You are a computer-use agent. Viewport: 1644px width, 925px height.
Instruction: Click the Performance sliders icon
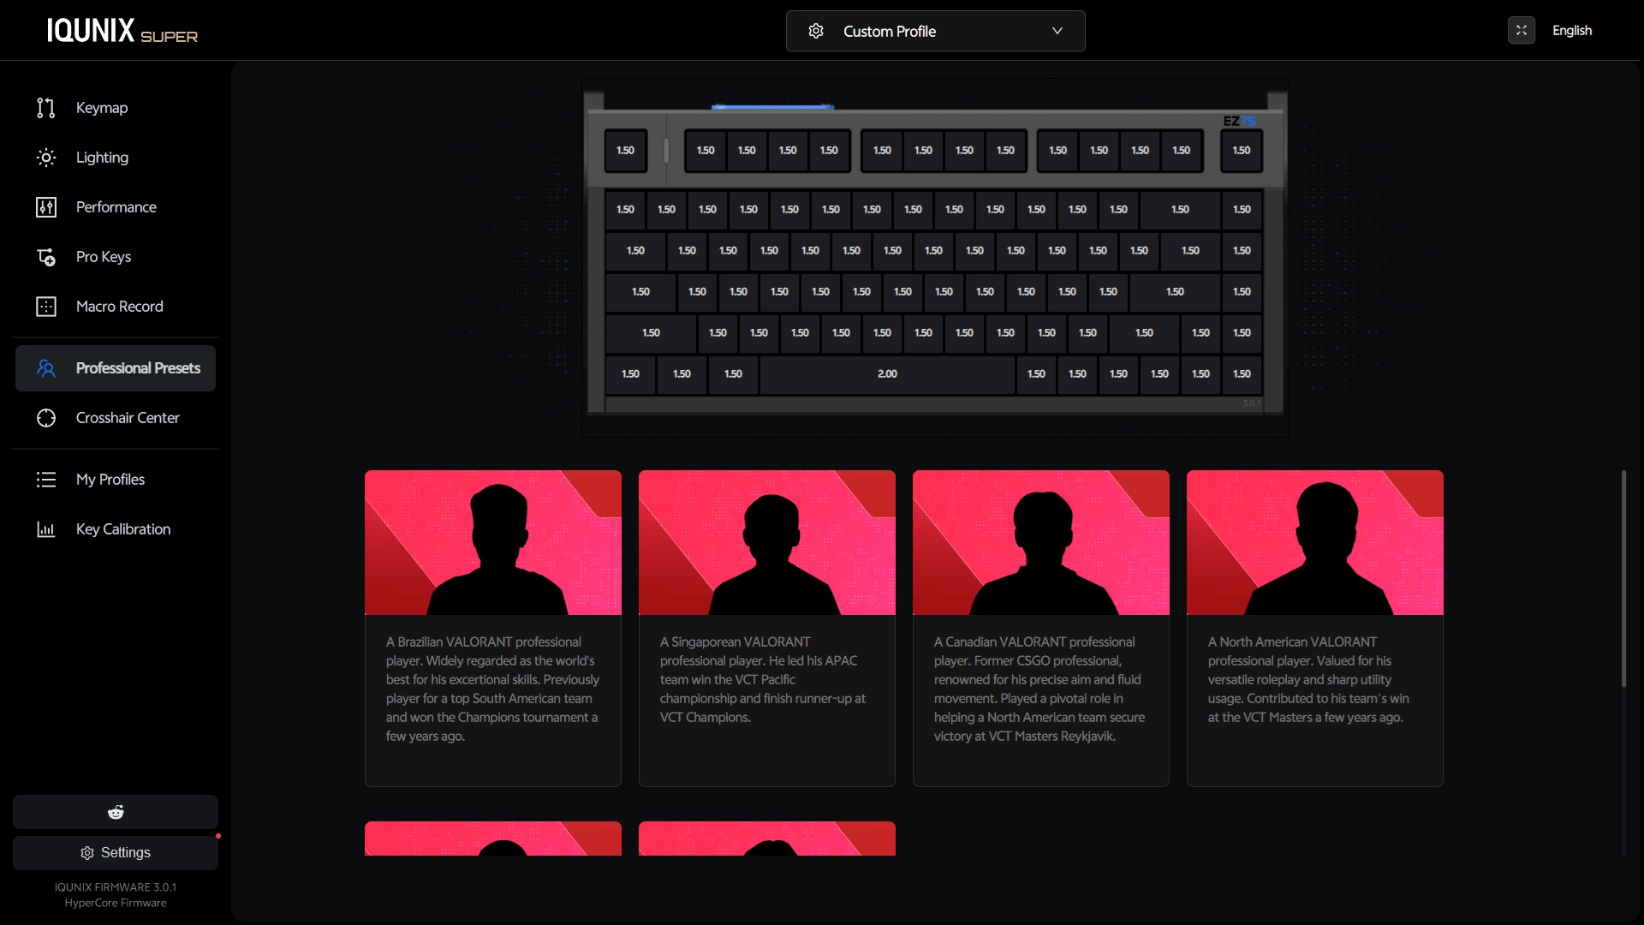coord(46,207)
